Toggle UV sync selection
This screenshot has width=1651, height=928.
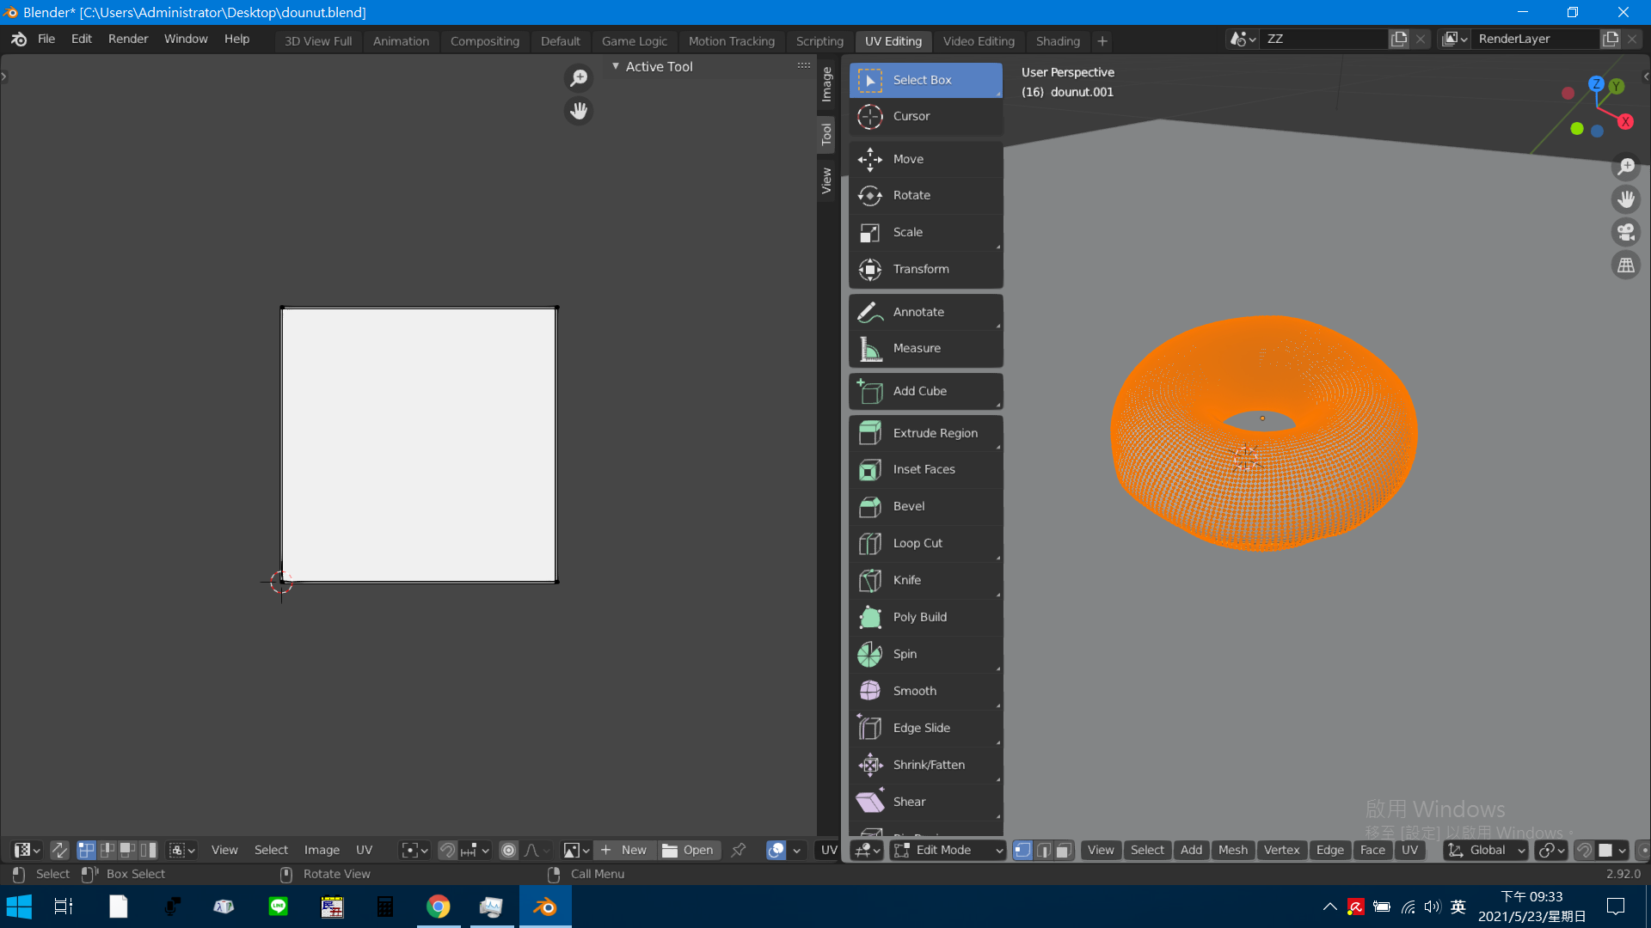point(59,850)
